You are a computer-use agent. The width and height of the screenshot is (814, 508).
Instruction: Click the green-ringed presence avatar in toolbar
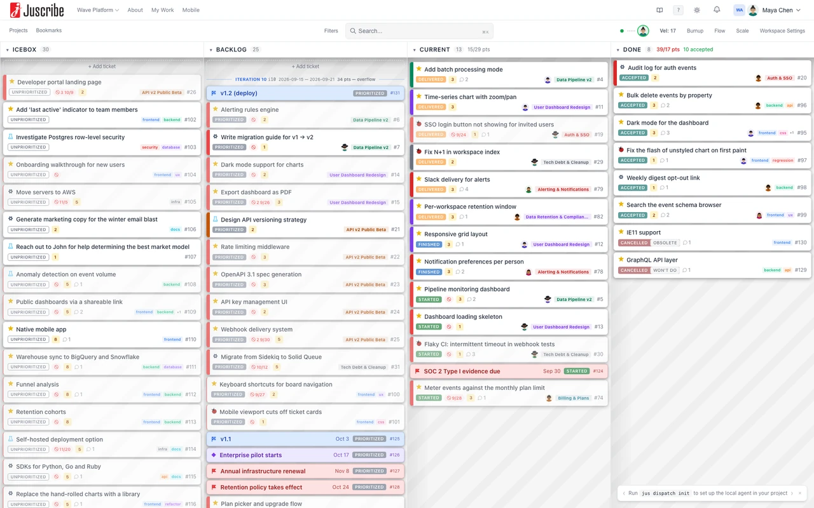(x=643, y=30)
